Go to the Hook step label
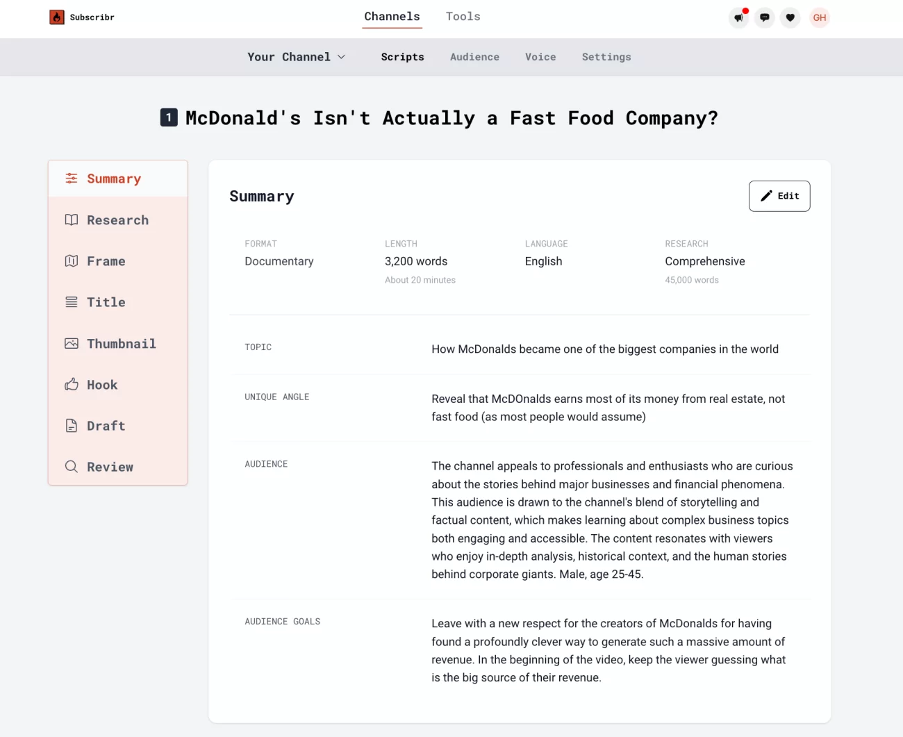903x737 pixels. click(102, 385)
